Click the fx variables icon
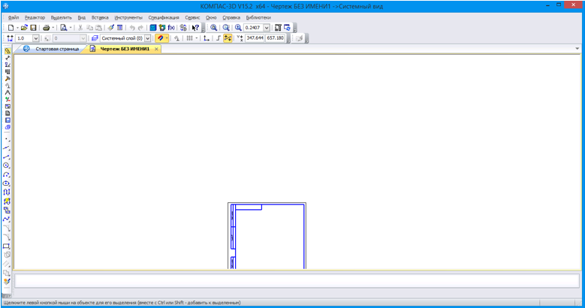Image resolution: width=585 pixels, height=308 pixels. [171, 28]
